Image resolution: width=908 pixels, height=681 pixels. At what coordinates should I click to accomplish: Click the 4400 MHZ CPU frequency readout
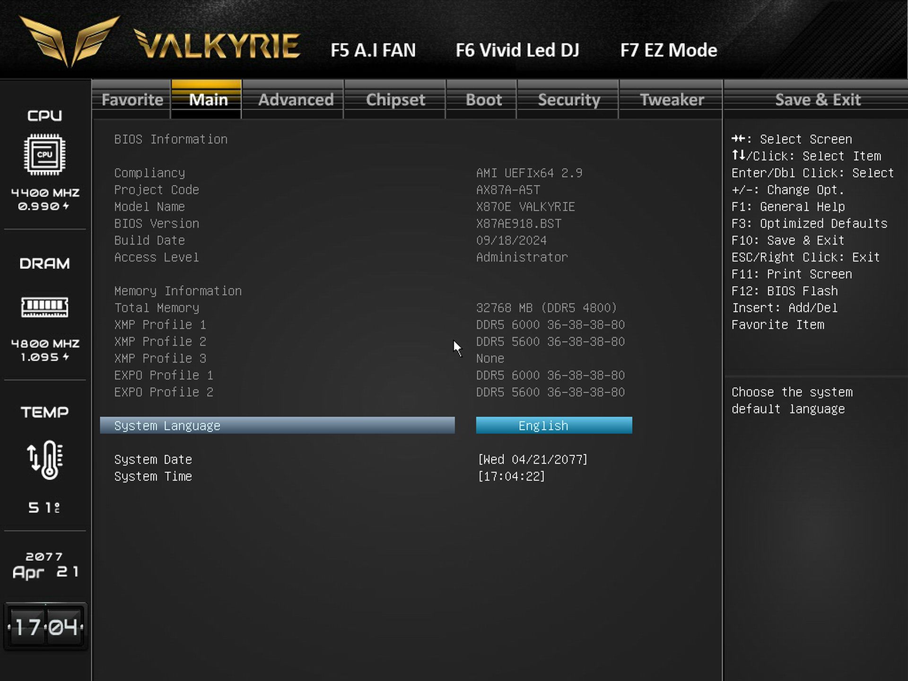(x=45, y=193)
